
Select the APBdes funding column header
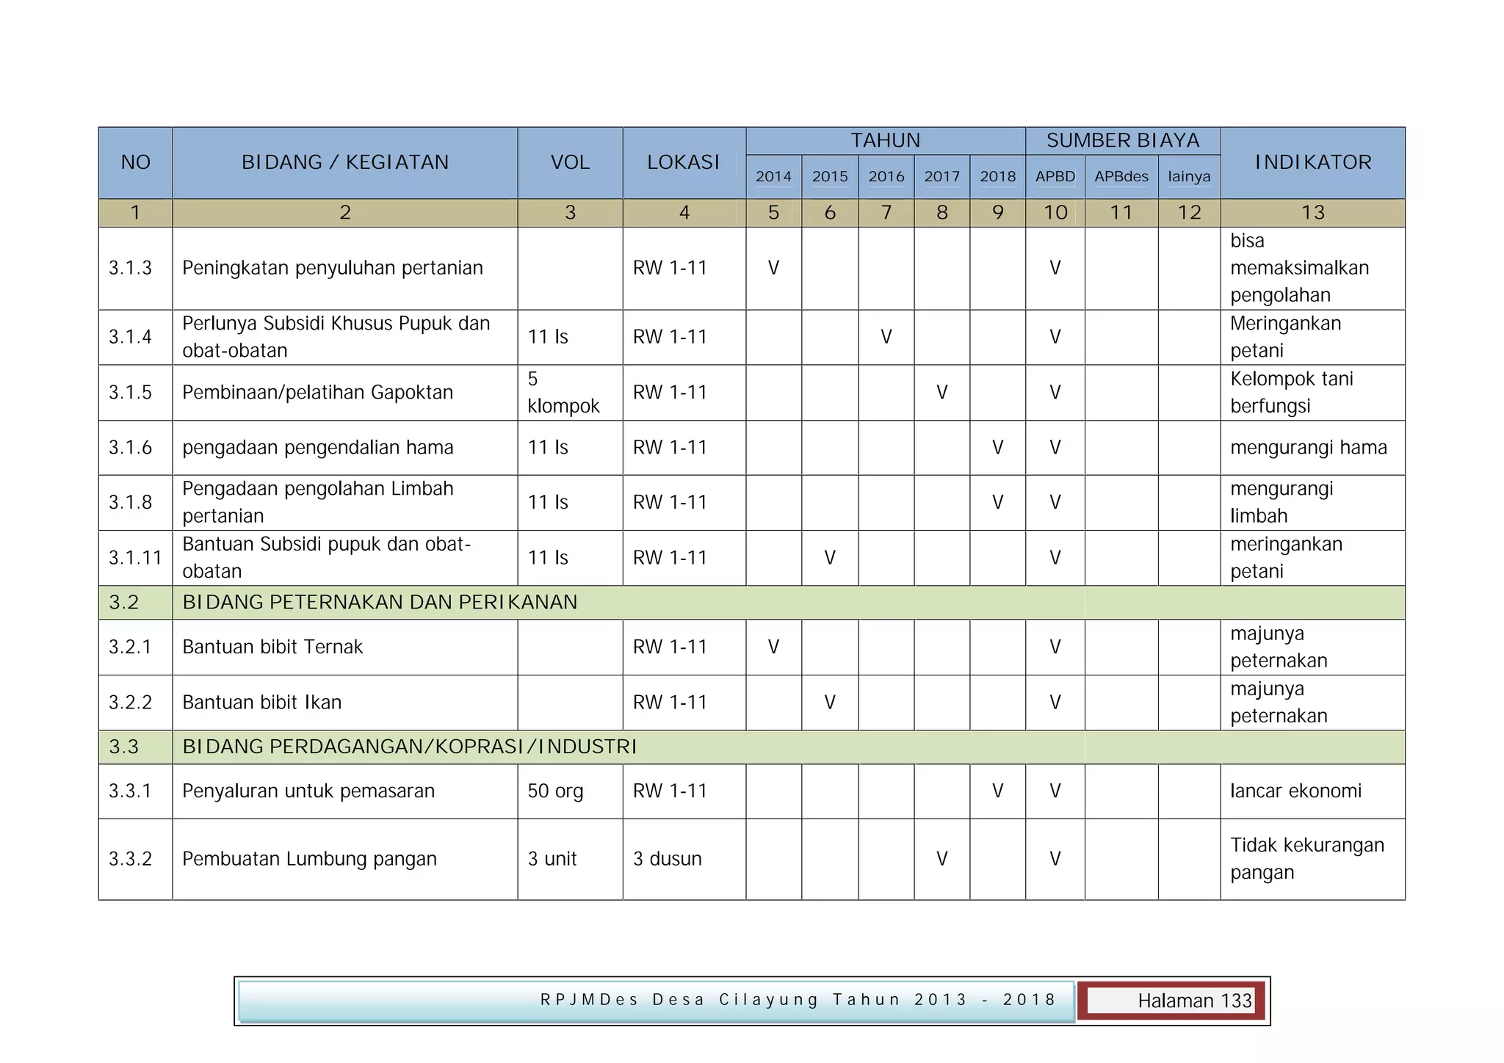pos(1121,177)
